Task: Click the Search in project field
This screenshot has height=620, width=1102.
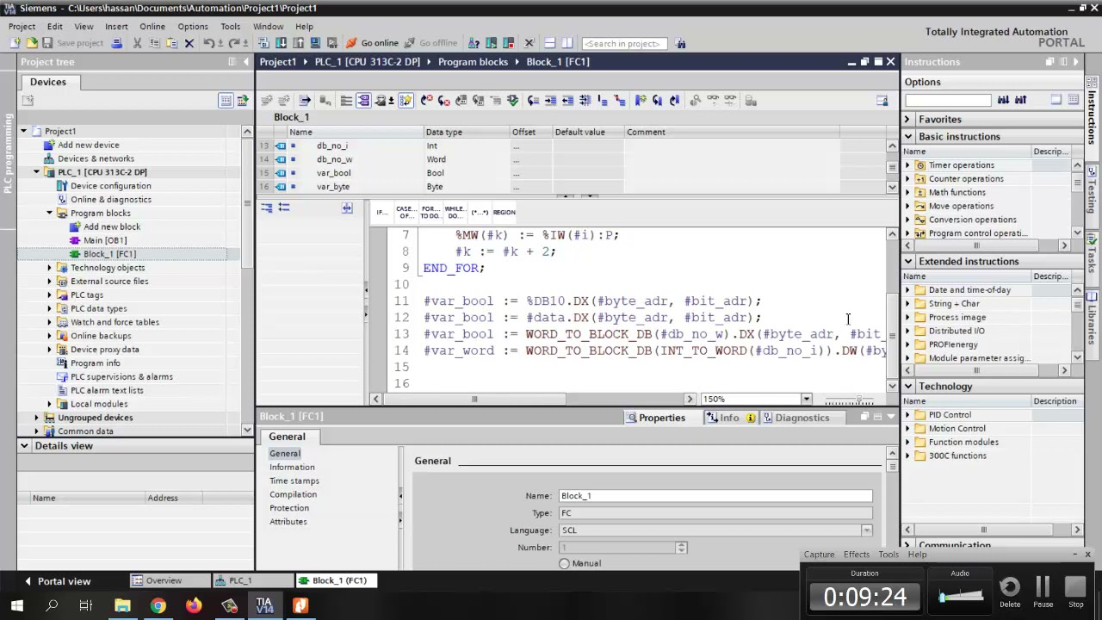Action: [x=623, y=43]
